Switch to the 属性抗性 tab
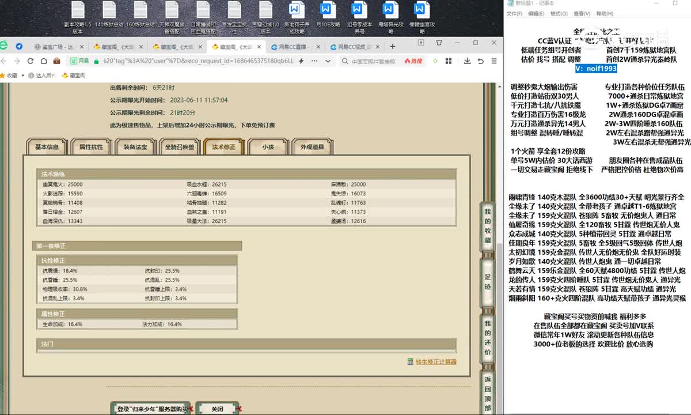 tap(90, 147)
